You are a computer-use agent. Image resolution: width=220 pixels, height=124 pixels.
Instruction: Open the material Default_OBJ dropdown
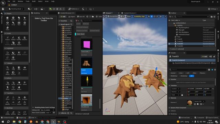[x=199, y=101]
